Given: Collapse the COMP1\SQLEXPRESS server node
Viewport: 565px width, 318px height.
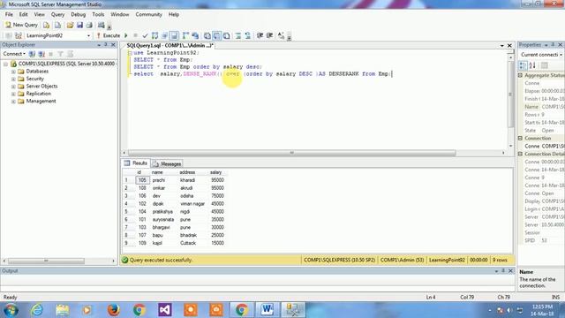Looking at the screenshot, I should point(6,64).
